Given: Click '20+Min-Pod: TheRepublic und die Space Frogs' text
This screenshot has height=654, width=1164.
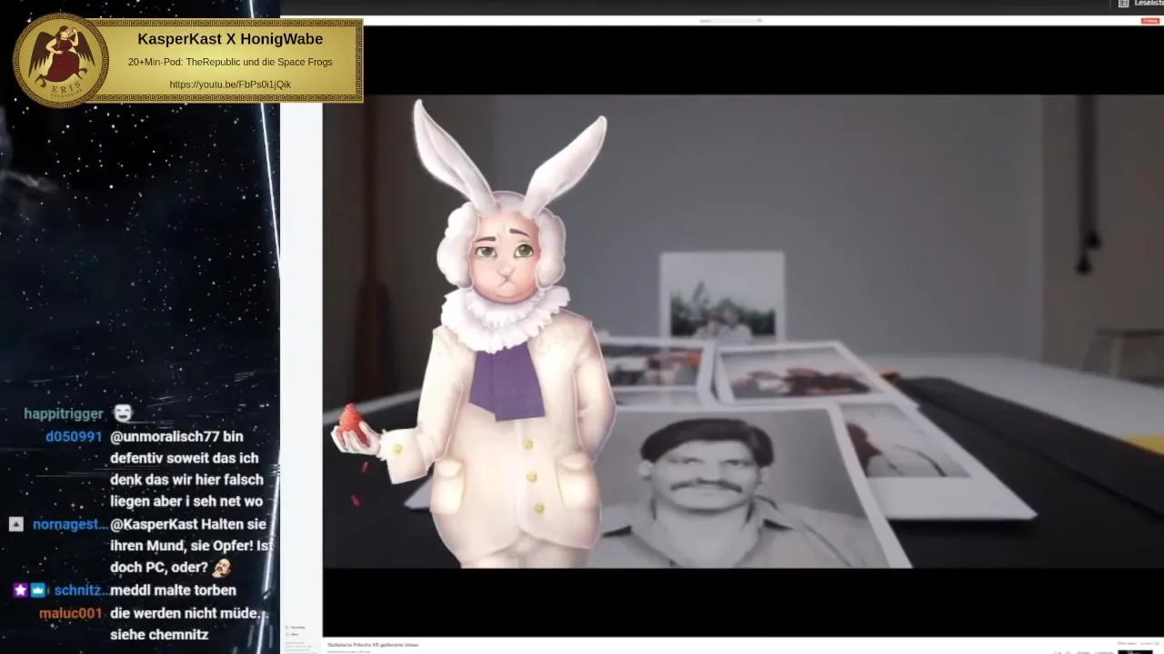Looking at the screenshot, I should click(230, 62).
